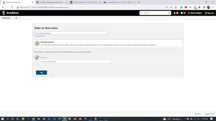Click the Jenkins logo in the header
Image resolution: width=216 pixels, height=121 pixels.
(x=10, y=13)
